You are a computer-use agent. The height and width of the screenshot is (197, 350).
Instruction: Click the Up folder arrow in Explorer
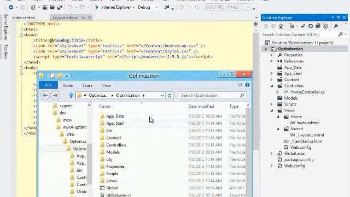(71, 95)
